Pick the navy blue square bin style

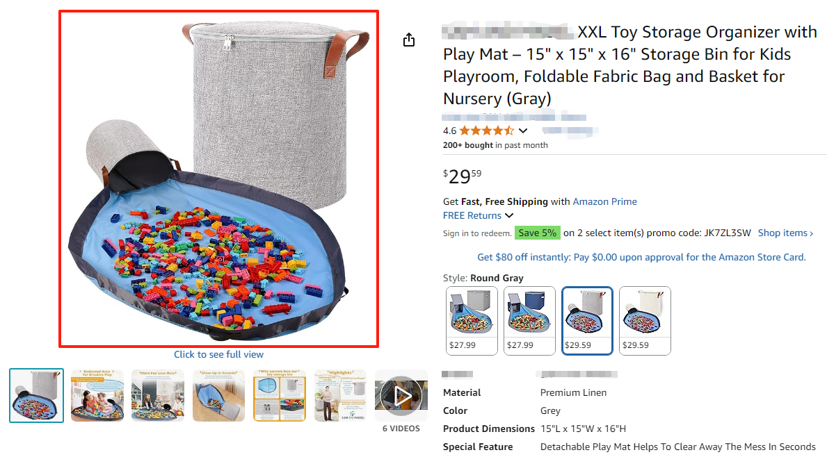coord(529,320)
